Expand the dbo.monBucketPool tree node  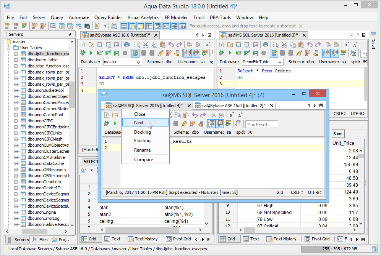pos(16,90)
